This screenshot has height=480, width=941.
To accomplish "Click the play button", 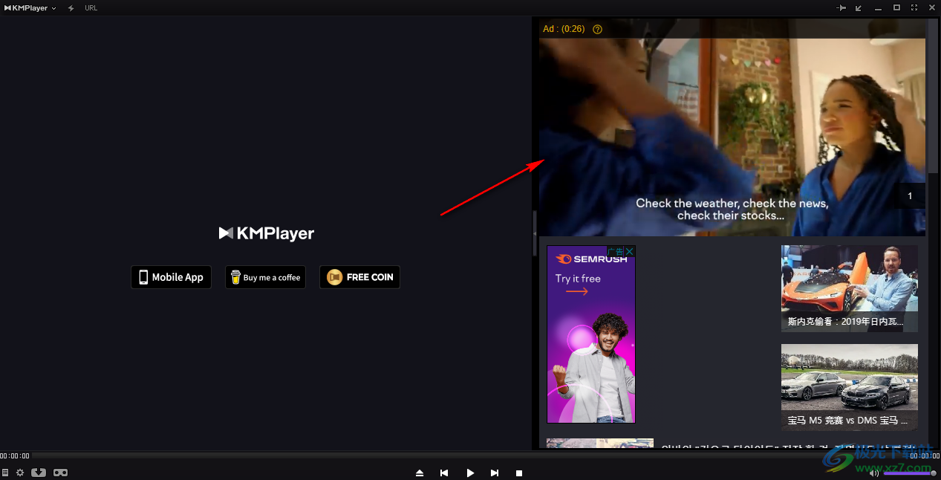I will (x=470, y=473).
